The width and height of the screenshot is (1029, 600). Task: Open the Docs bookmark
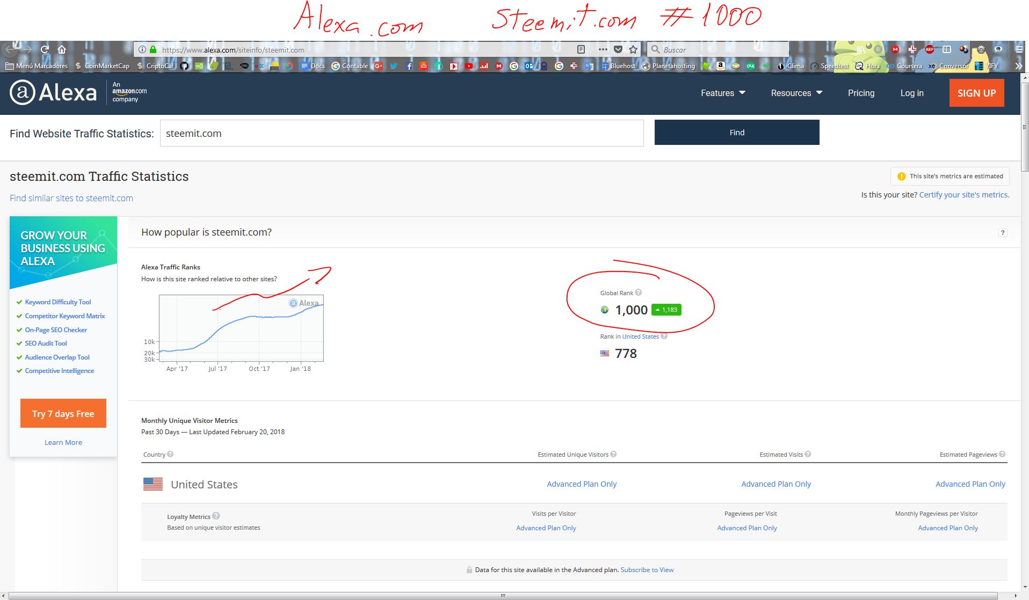pyautogui.click(x=313, y=66)
